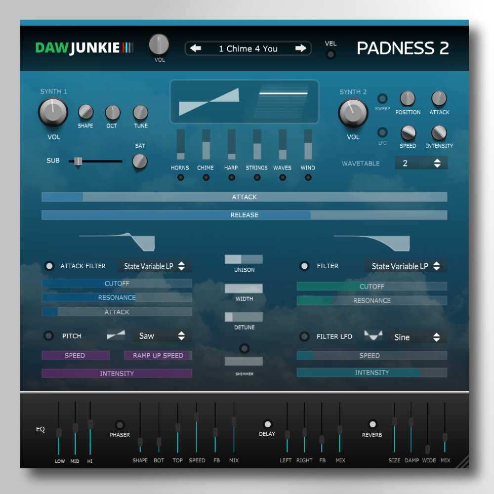
Task: Enable the ATTACK FILTER toggle
Action: (x=49, y=266)
